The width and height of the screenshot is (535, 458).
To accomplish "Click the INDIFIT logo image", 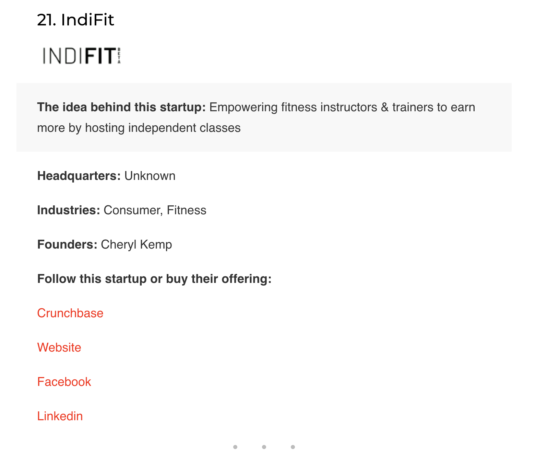I will point(82,56).
